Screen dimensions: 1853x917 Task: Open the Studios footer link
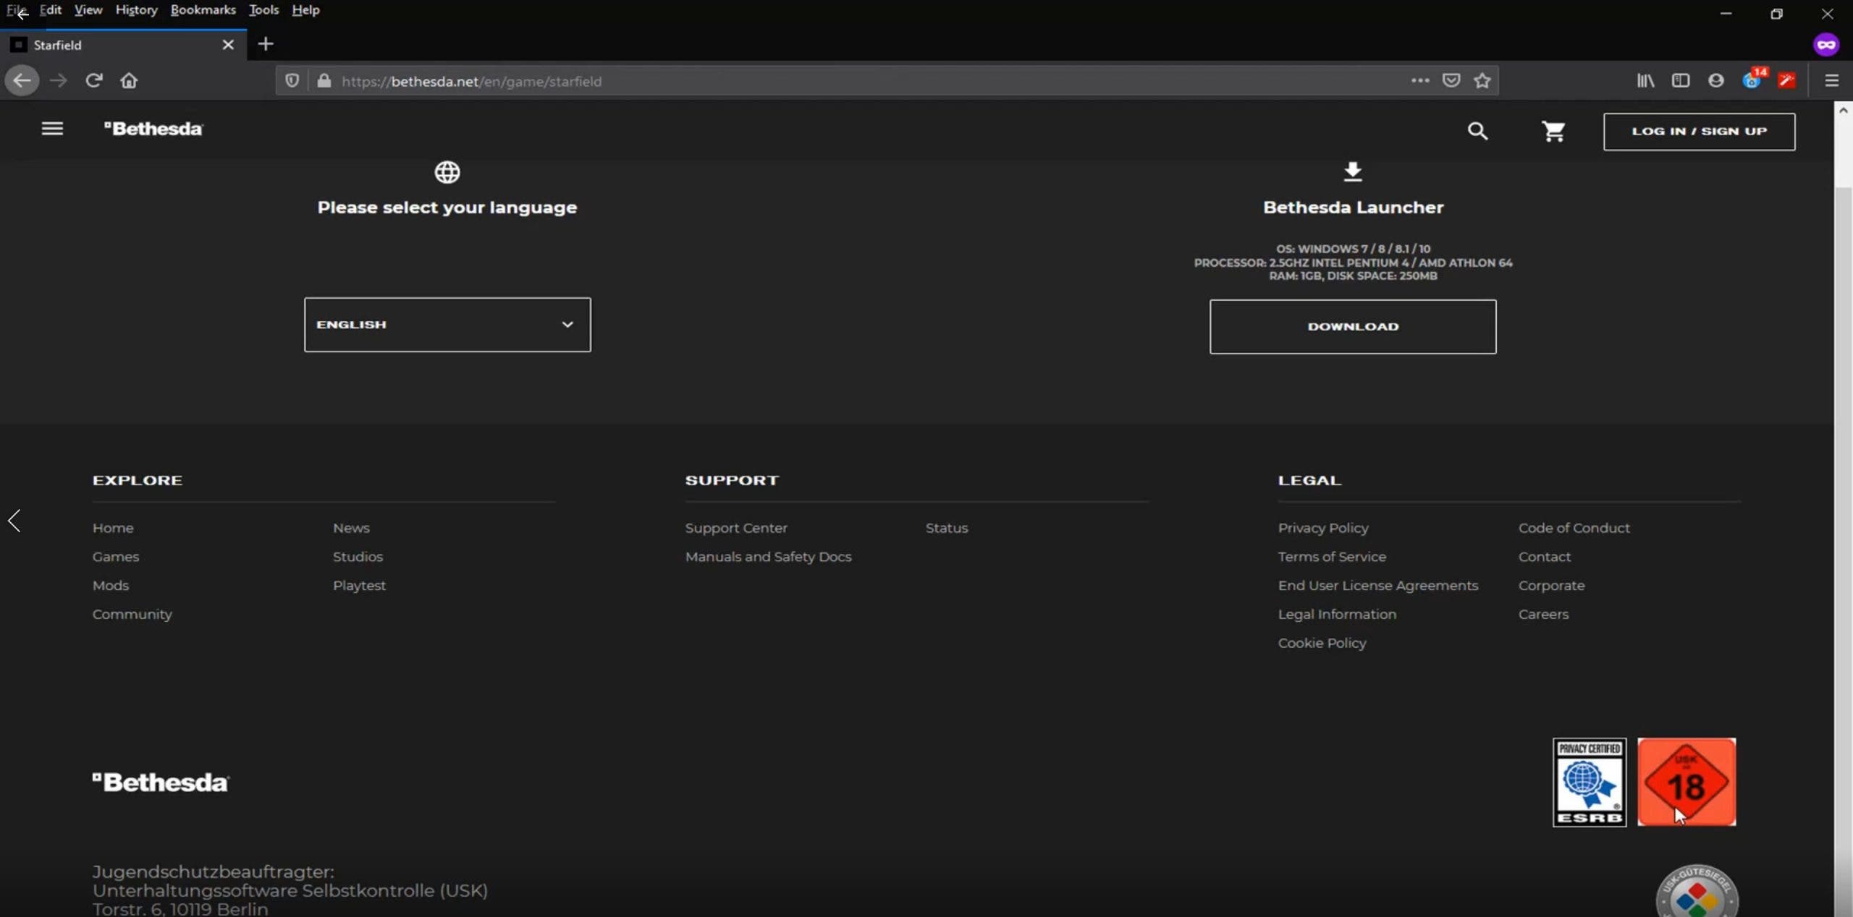coord(358,557)
